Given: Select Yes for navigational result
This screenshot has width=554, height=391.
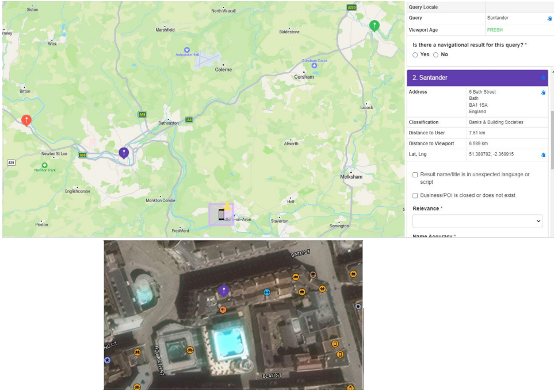Looking at the screenshot, I should (x=415, y=55).
